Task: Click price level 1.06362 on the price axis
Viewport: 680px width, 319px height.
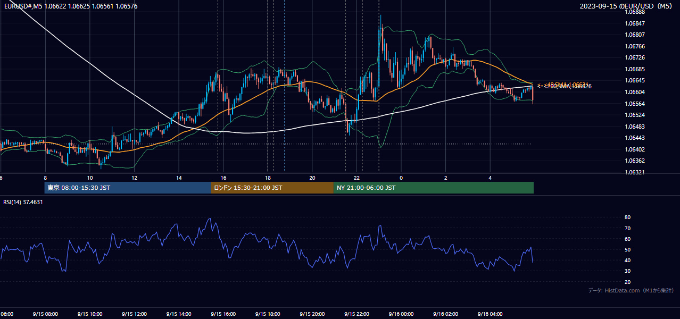Action: tap(636, 161)
